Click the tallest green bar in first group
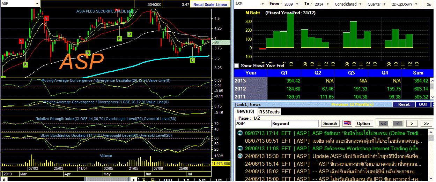The width and height of the screenshot is (436, 182). click(290, 31)
